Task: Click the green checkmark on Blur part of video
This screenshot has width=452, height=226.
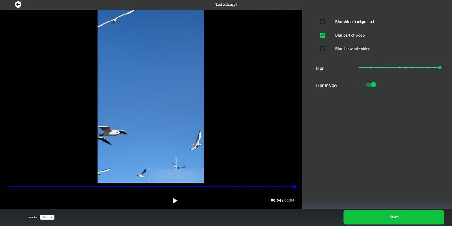Action: point(322,35)
